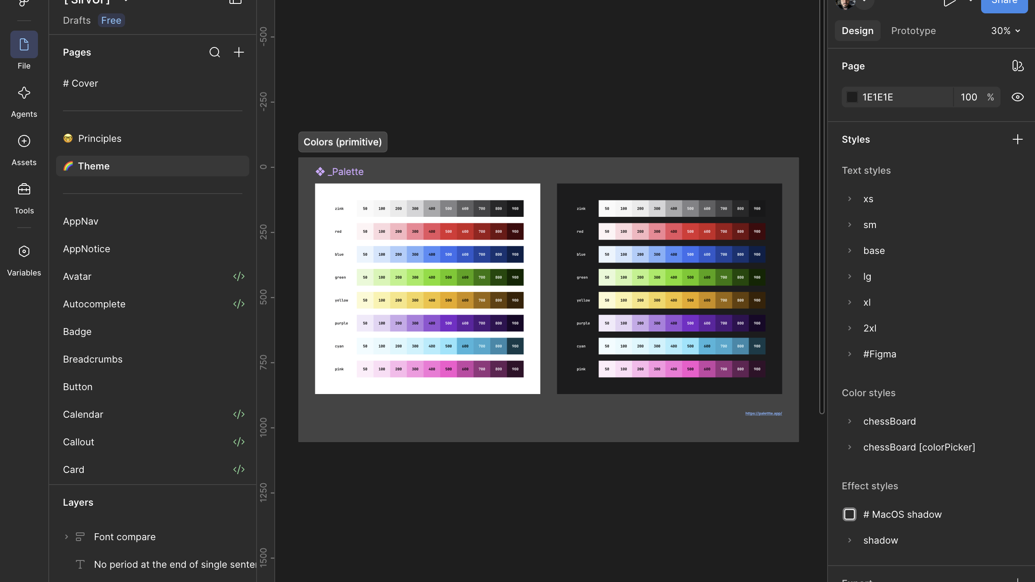The height and width of the screenshot is (582, 1035).
Task: Expand the #Figma text style group
Action: [x=850, y=354]
